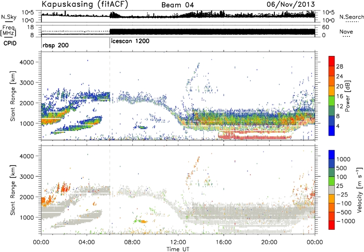Click the blue top of velocity colorbar
Screen dimensions: 364x252
pyautogui.click(x=332, y=155)
